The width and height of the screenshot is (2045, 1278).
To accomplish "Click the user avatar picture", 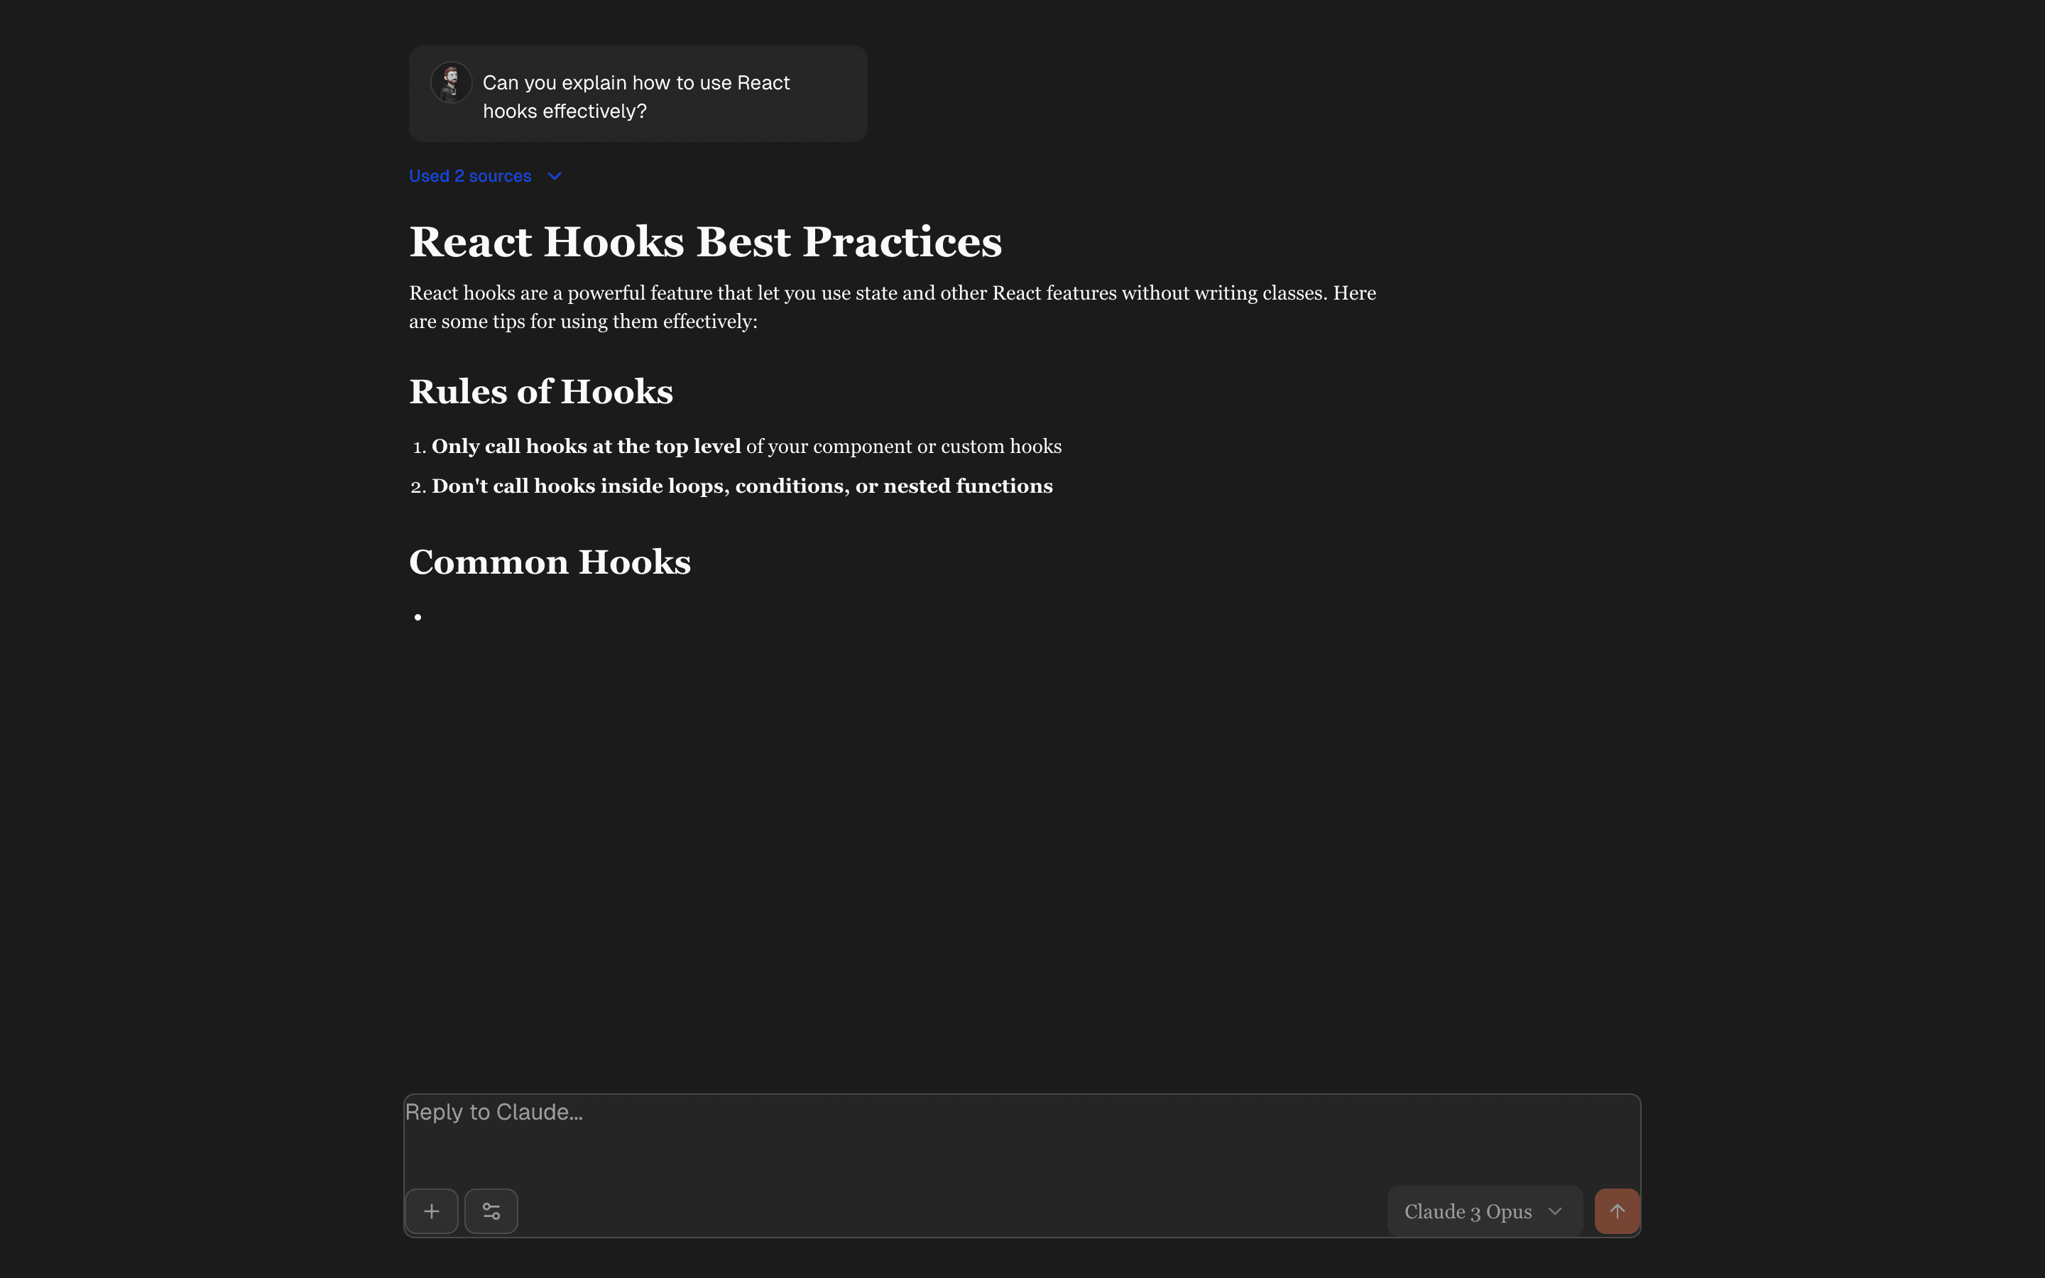I will 452,83.
